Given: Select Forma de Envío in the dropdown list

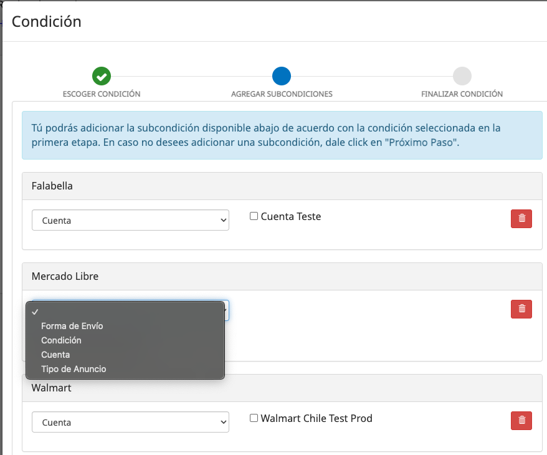Looking at the screenshot, I should pos(125,326).
